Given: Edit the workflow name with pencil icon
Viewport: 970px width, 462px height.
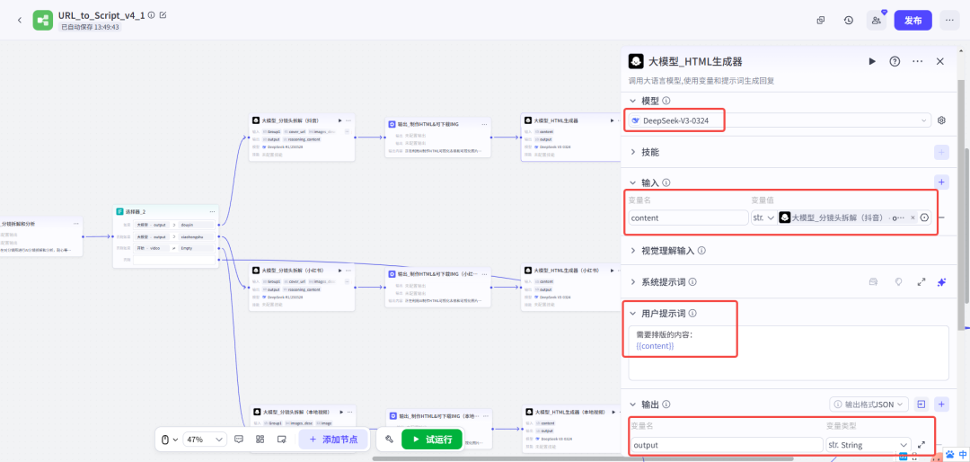Looking at the screenshot, I should pos(163,15).
